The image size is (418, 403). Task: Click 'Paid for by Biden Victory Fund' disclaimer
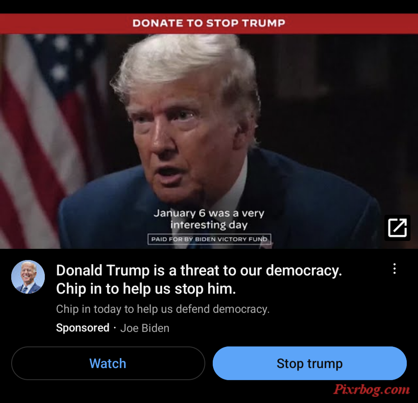pos(209,239)
